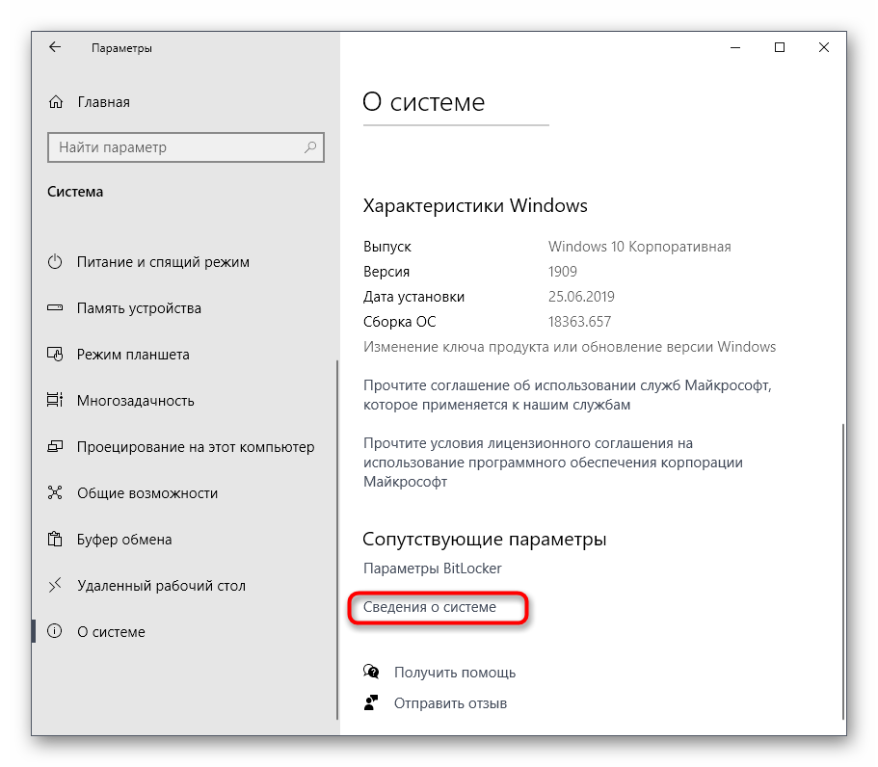Click the Версия label

[386, 272]
